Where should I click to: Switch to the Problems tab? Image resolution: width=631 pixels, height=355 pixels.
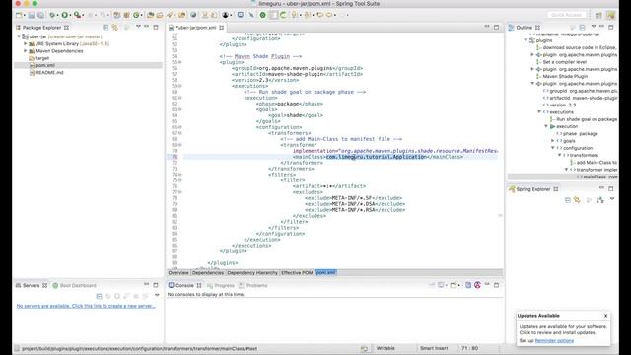(x=253, y=285)
